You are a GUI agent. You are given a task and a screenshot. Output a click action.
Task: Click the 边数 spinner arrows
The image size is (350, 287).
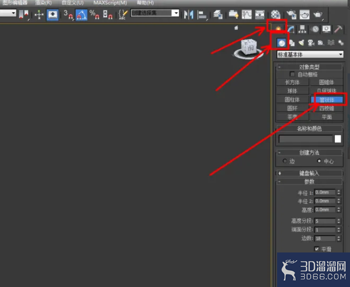tap(339, 238)
